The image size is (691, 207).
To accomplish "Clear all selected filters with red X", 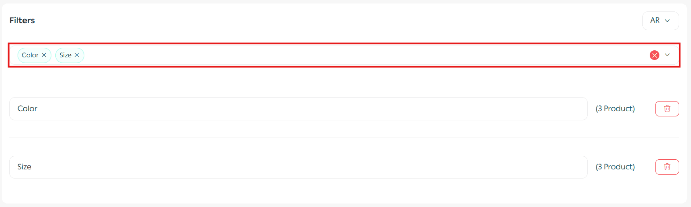I will point(654,55).
